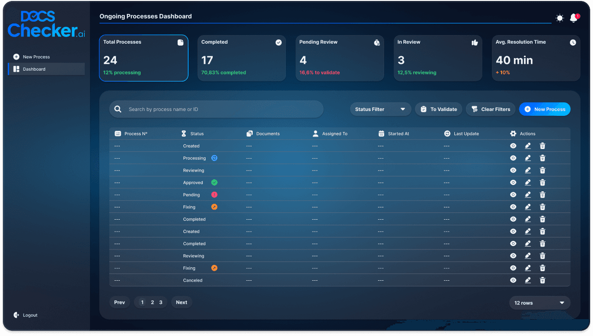This screenshot has height=336, width=593.
Task: Click the green check icon next to Approved
Action: (x=214, y=182)
